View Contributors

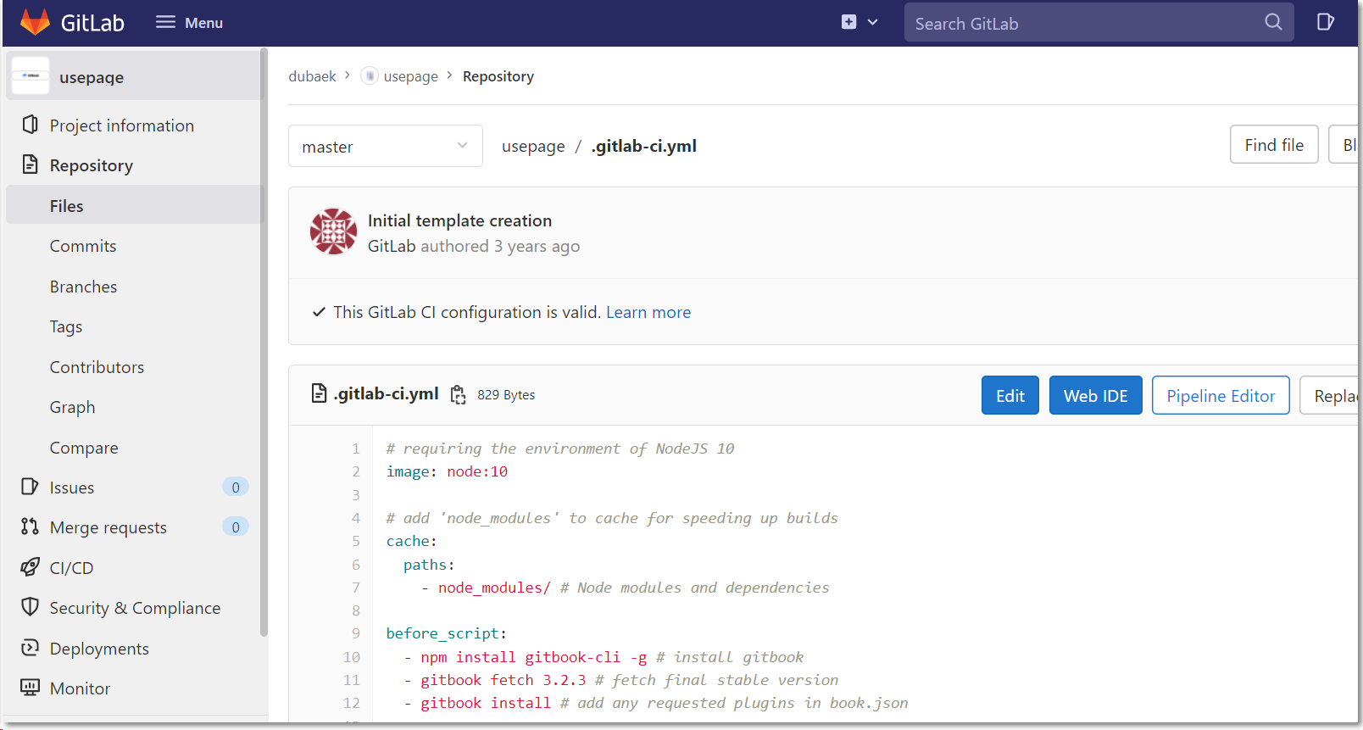click(97, 367)
